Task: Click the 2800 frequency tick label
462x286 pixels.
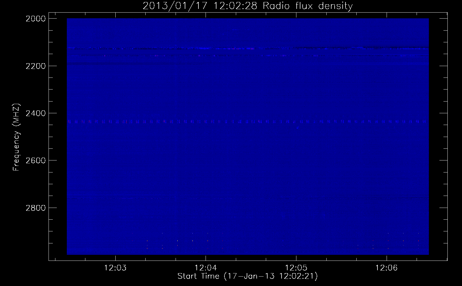Action: pos(36,208)
